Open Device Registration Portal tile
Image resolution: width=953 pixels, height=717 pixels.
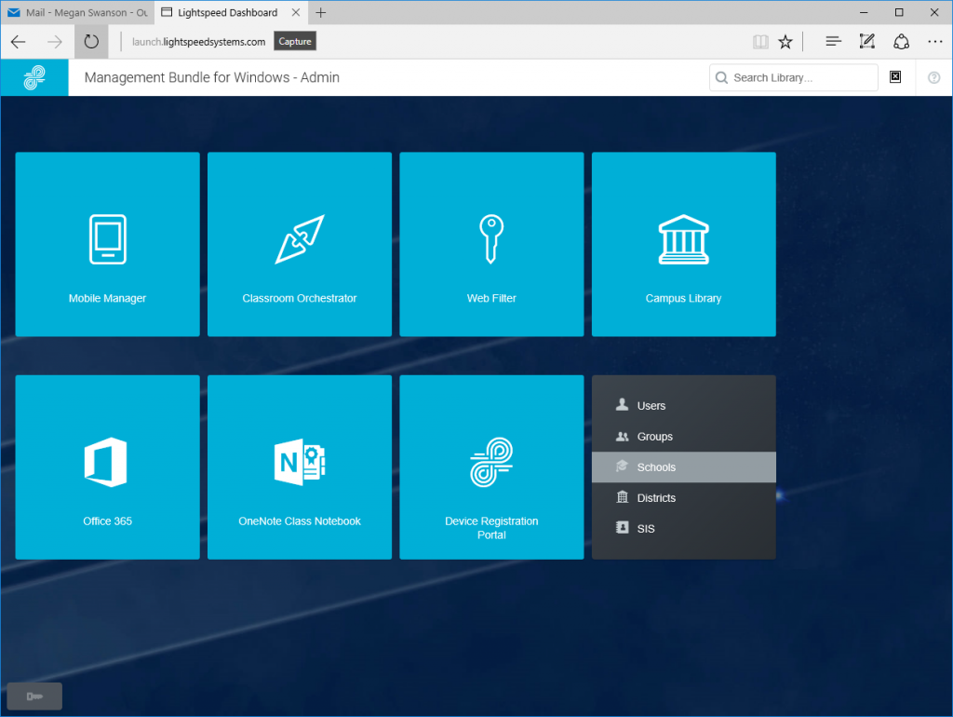pyautogui.click(x=491, y=467)
